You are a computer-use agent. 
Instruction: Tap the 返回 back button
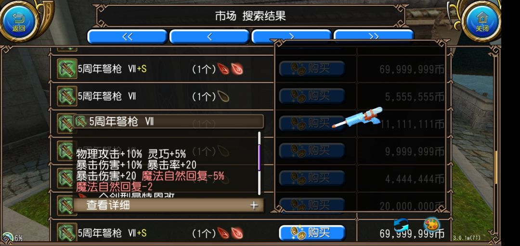point(19,21)
